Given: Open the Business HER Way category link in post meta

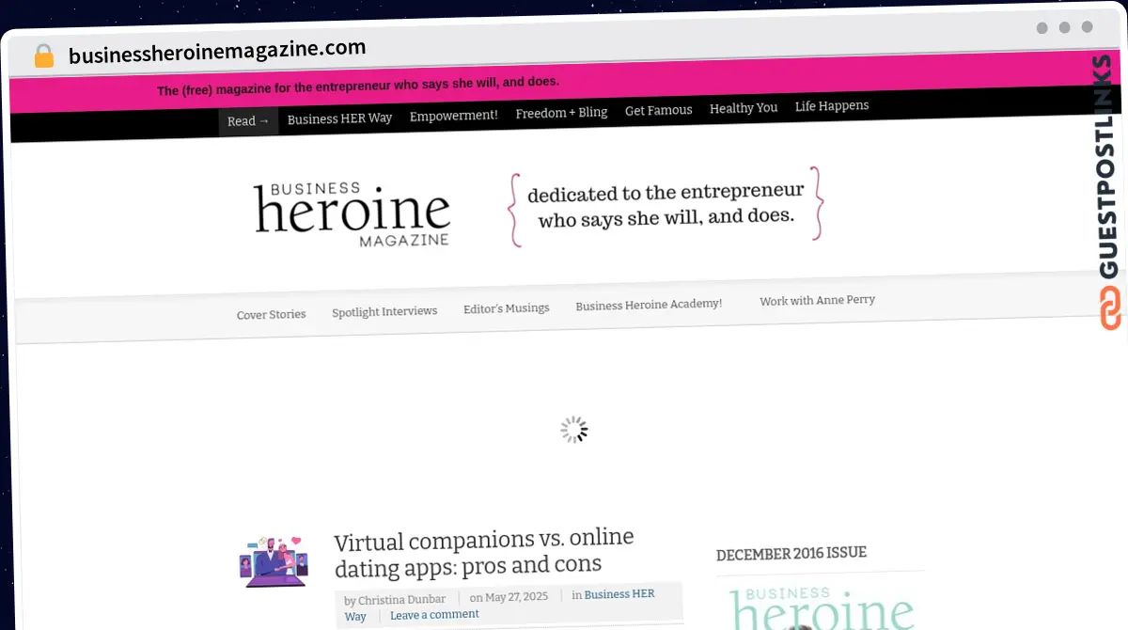Looking at the screenshot, I should (x=499, y=605).
